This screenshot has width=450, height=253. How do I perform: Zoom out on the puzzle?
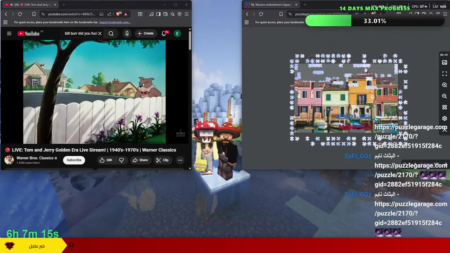coord(444,96)
